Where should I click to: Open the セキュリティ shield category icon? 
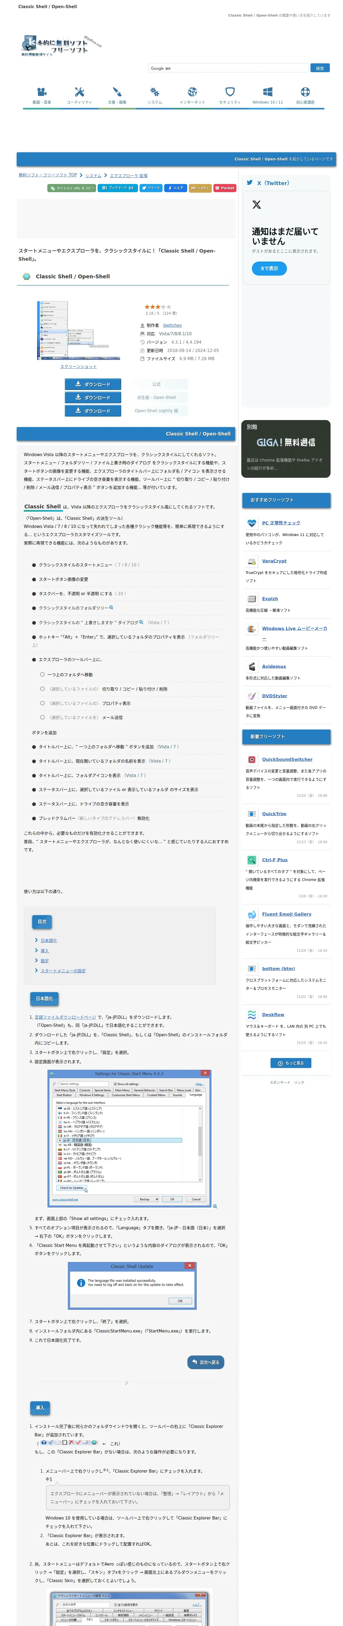click(230, 92)
